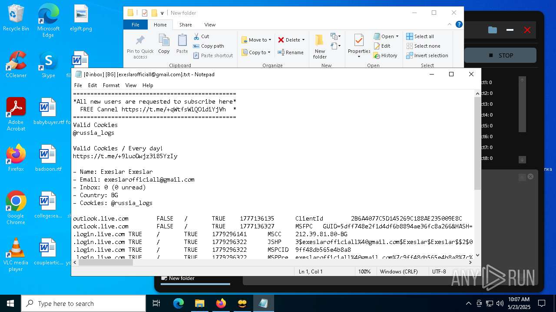Select the elgift.png desktop file
556x312 pixels.
click(81, 18)
